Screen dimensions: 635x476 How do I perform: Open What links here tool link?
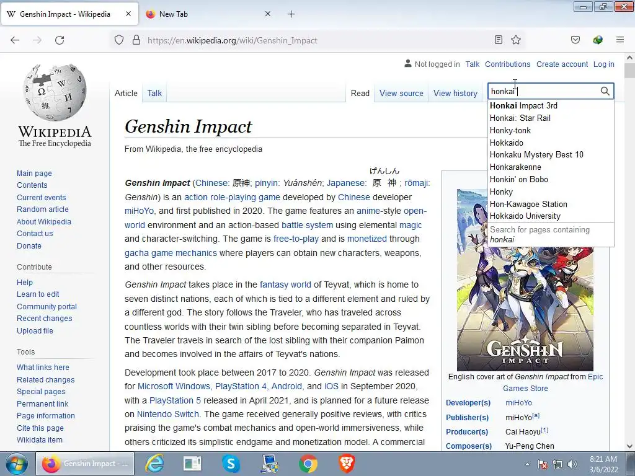coord(43,367)
